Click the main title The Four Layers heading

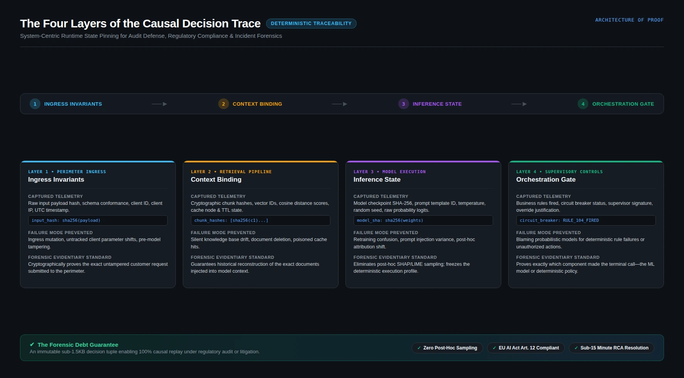coord(140,24)
